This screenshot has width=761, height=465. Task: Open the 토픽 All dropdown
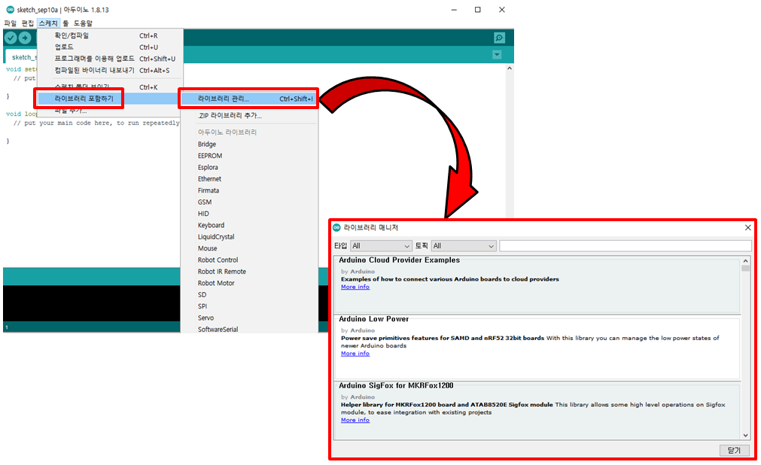point(464,246)
